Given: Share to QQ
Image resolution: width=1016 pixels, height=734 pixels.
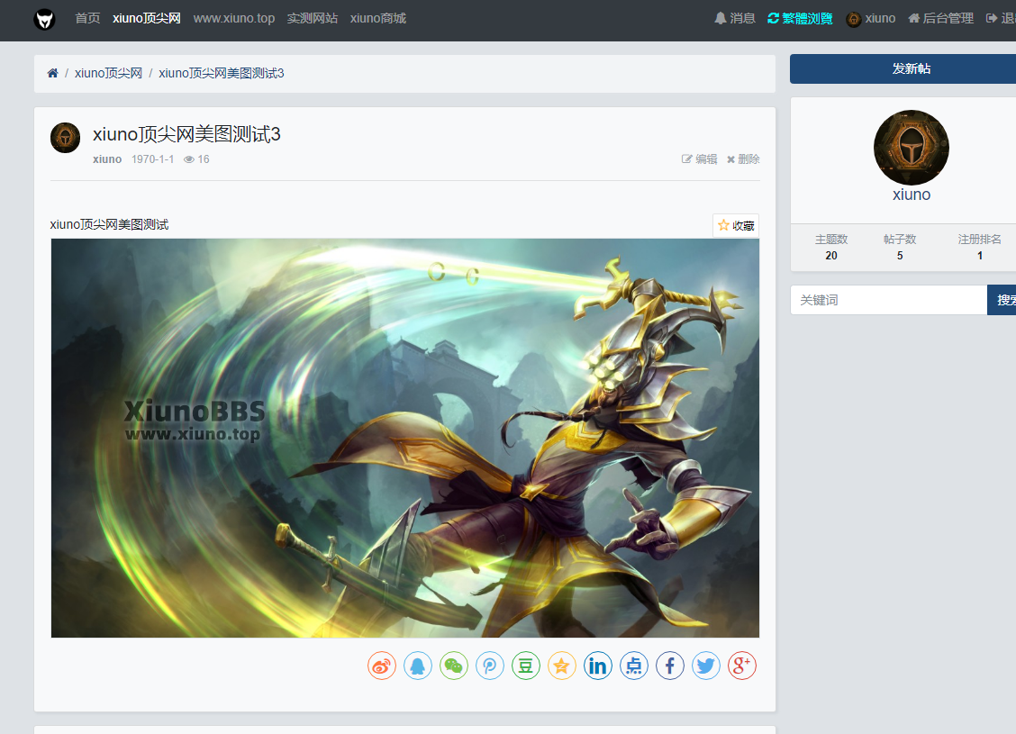Looking at the screenshot, I should tap(418, 666).
